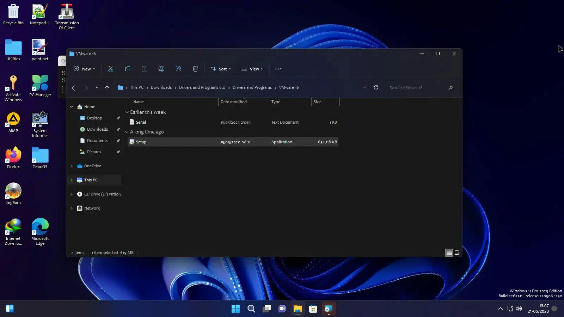Select the System Informer desktop shortcut
This screenshot has width=564, height=317.
40,124
